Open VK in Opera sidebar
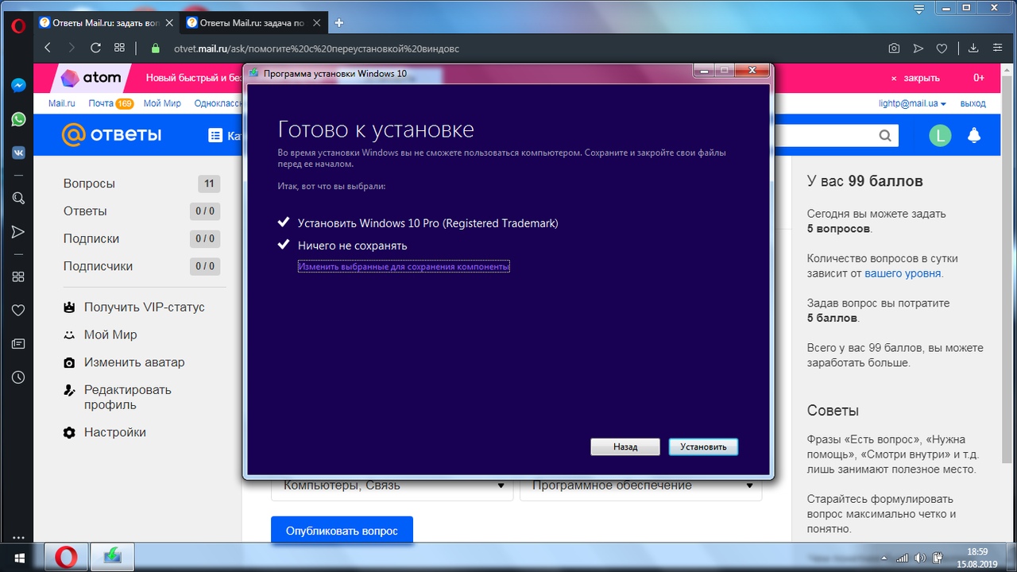This screenshot has height=572, width=1017. 17,153
